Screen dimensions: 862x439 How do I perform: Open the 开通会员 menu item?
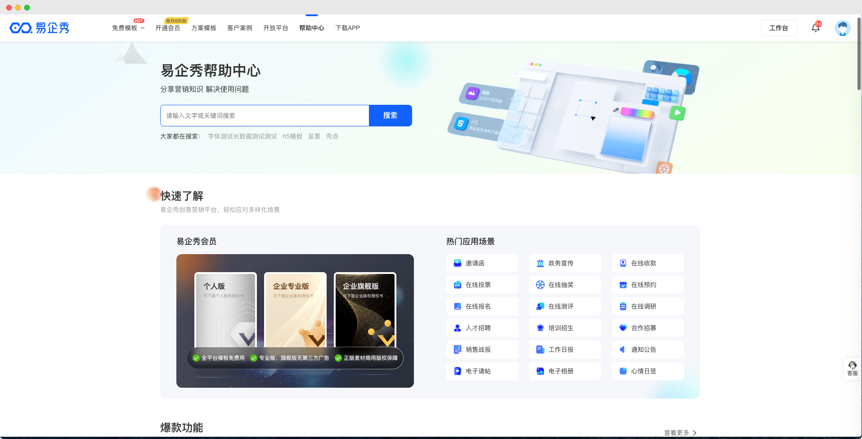pos(168,28)
